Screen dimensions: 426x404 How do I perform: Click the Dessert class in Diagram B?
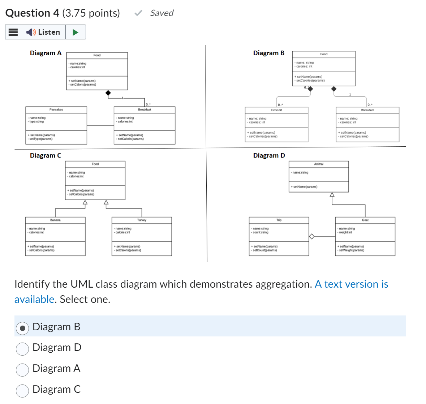[x=276, y=124]
